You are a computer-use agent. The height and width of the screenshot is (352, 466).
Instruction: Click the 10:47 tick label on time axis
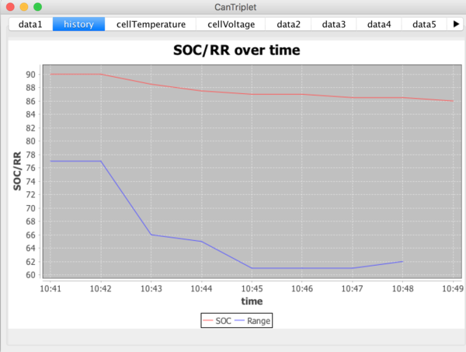[x=353, y=289]
